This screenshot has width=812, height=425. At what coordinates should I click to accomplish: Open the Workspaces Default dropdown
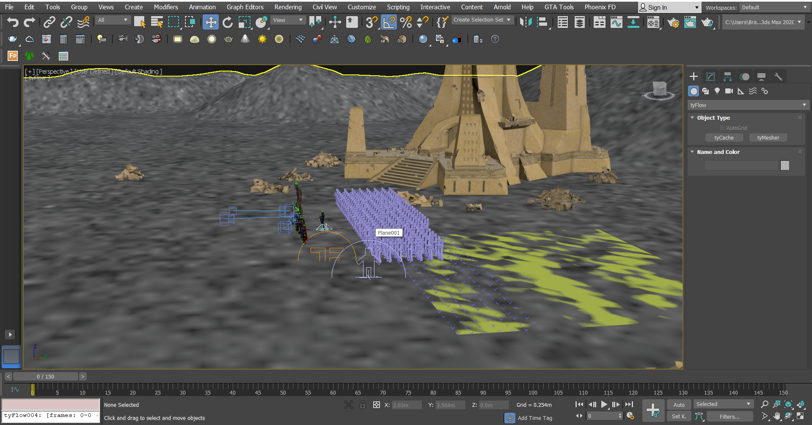click(x=774, y=8)
